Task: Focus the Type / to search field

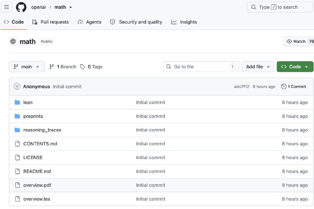Action: (280, 7)
